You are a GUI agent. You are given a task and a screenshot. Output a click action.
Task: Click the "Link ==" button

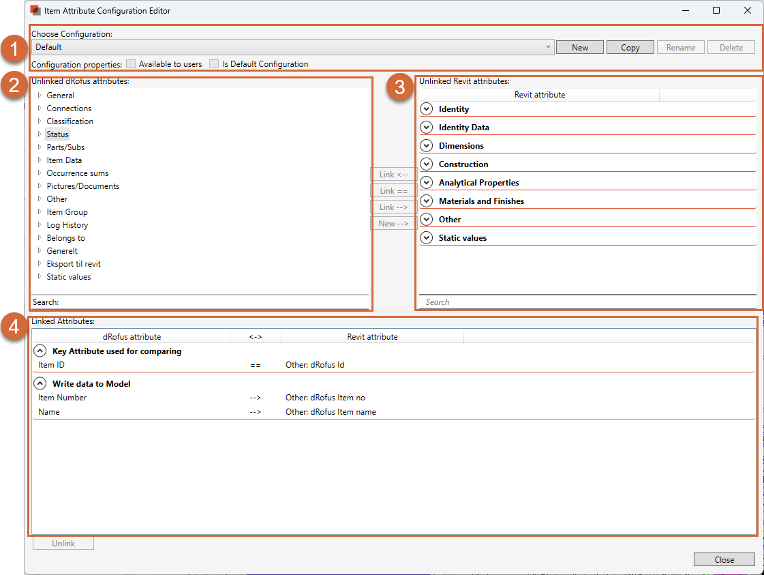[393, 190]
